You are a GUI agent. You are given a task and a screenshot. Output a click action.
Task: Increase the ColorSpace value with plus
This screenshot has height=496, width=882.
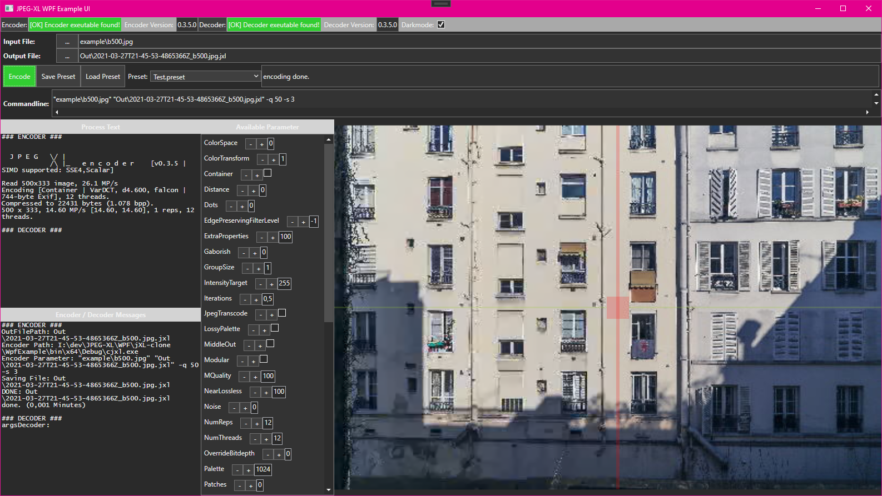(262, 144)
